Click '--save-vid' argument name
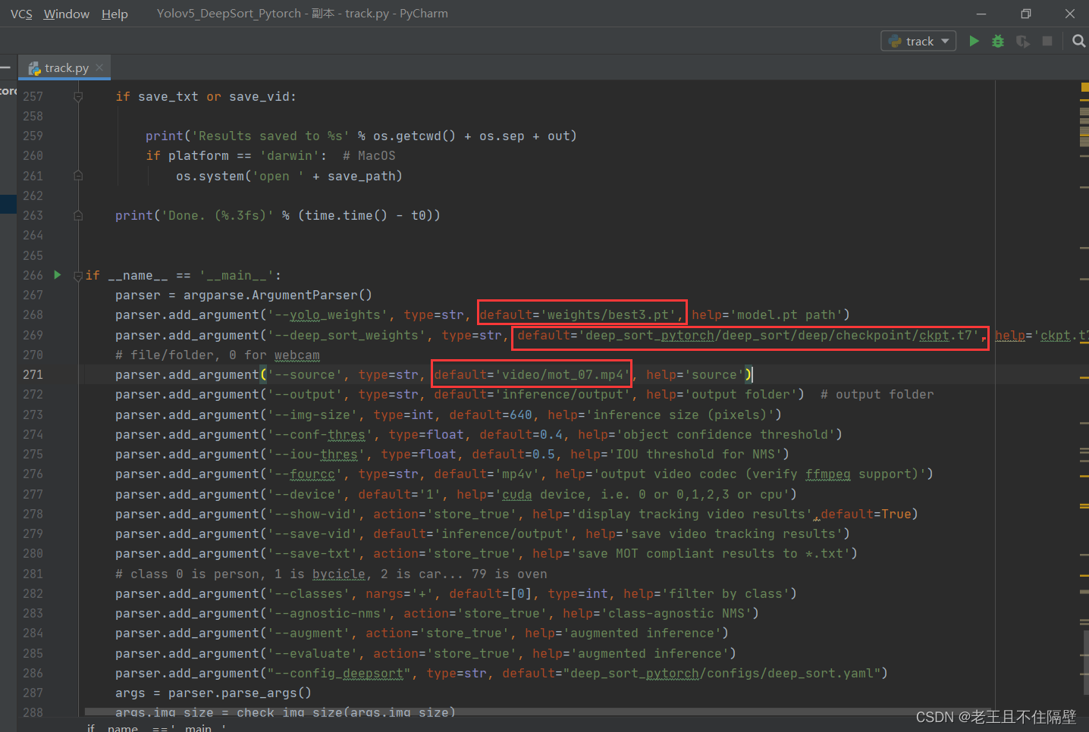Image resolution: width=1089 pixels, height=732 pixels. click(312, 533)
